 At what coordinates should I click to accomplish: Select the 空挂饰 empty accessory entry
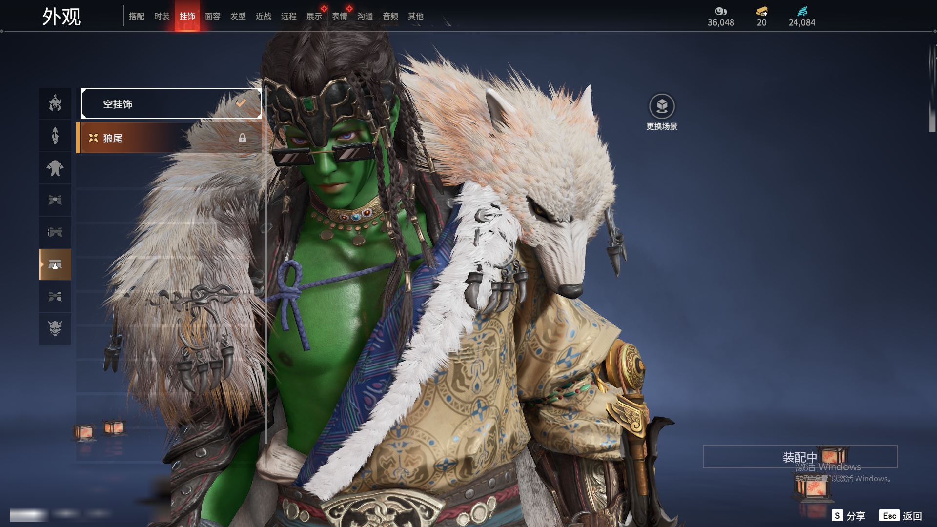[x=171, y=103]
